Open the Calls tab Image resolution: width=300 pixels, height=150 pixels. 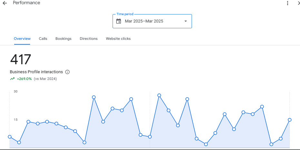tap(43, 39)
